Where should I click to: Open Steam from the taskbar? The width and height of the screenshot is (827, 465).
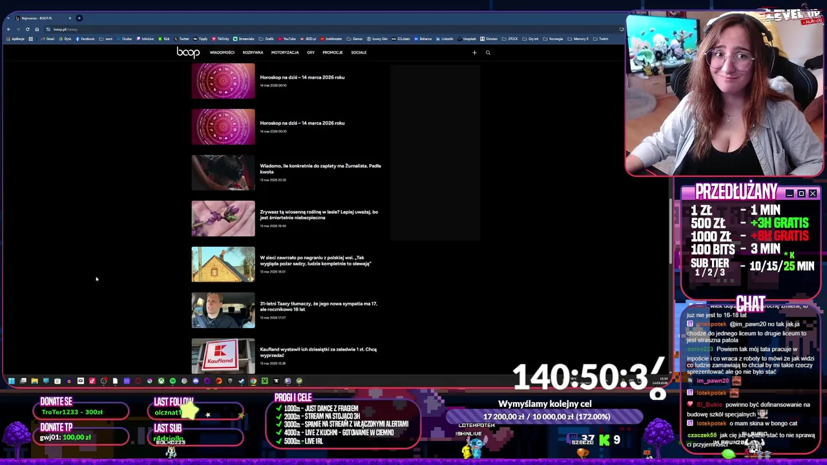(242, 381)
